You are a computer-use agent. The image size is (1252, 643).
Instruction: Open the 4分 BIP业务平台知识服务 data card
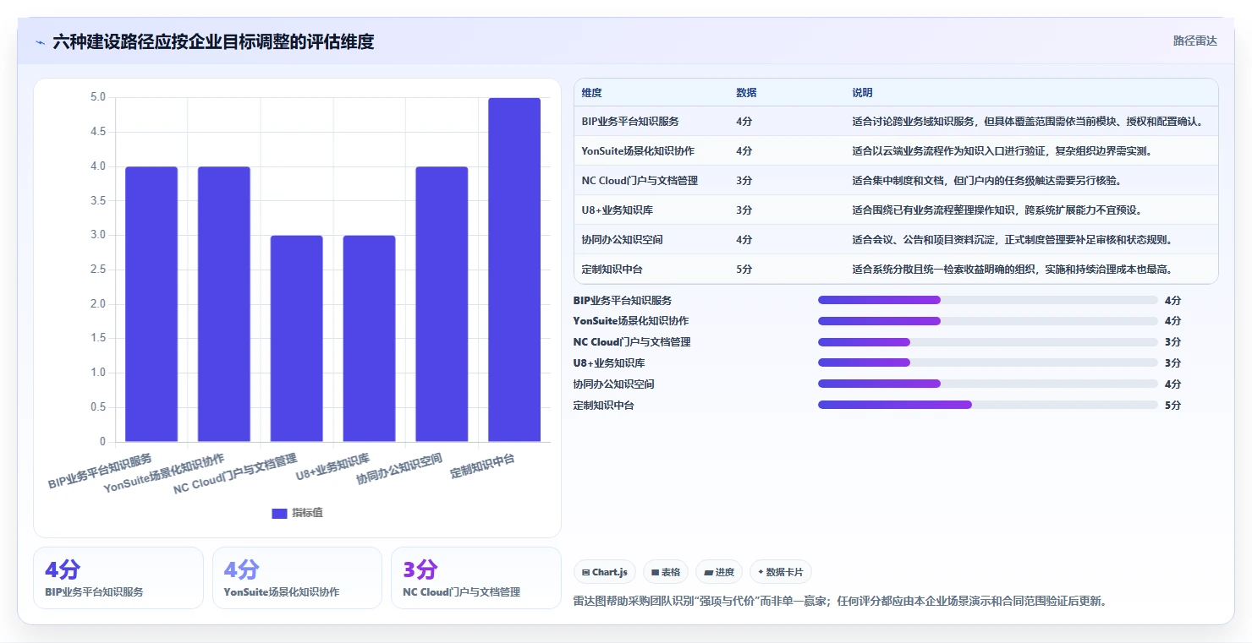(118, 578)
